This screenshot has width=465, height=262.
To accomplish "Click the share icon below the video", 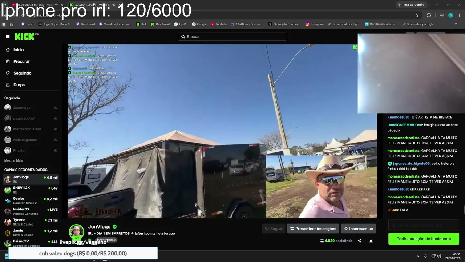I will (359, 241).
